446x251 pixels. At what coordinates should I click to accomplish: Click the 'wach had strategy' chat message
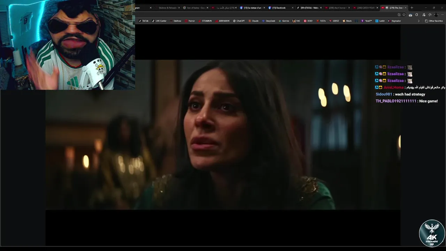click(410, 94)
